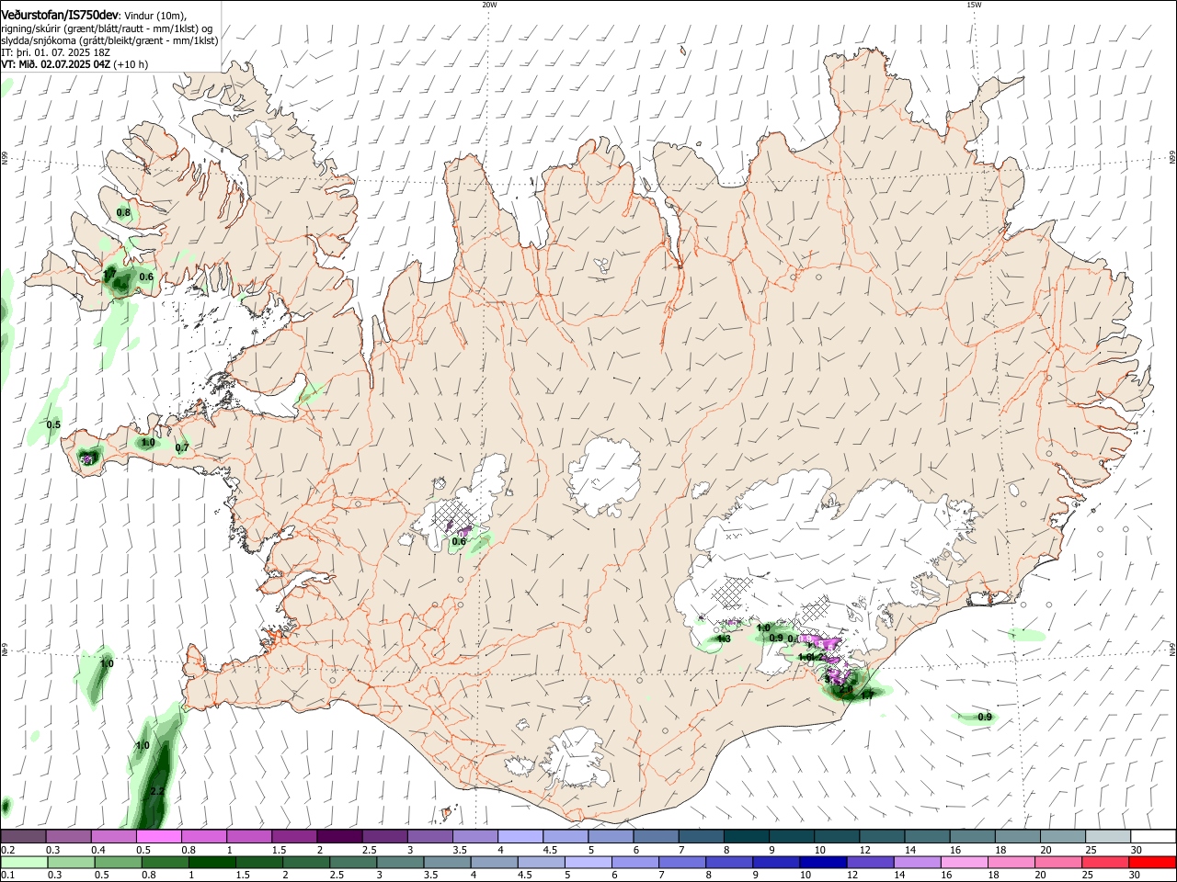Click the '0.2' label on the upper legend
Image resolution: width=1177 pixels, height=882 pixels.
point(6,849)
